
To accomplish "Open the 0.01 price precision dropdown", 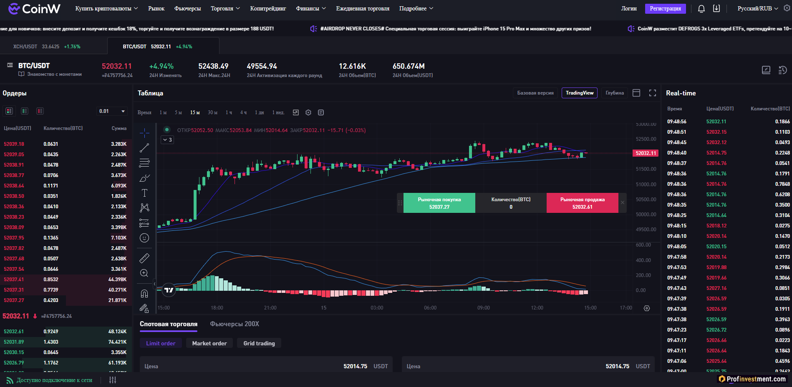I will pyautogui.click(x=112, y=111).
